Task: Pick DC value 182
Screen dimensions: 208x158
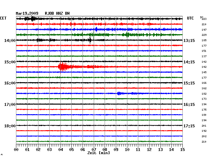Action: coord(204,94)
